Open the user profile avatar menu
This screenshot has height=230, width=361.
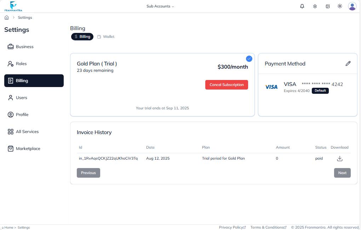coord(352,6)
